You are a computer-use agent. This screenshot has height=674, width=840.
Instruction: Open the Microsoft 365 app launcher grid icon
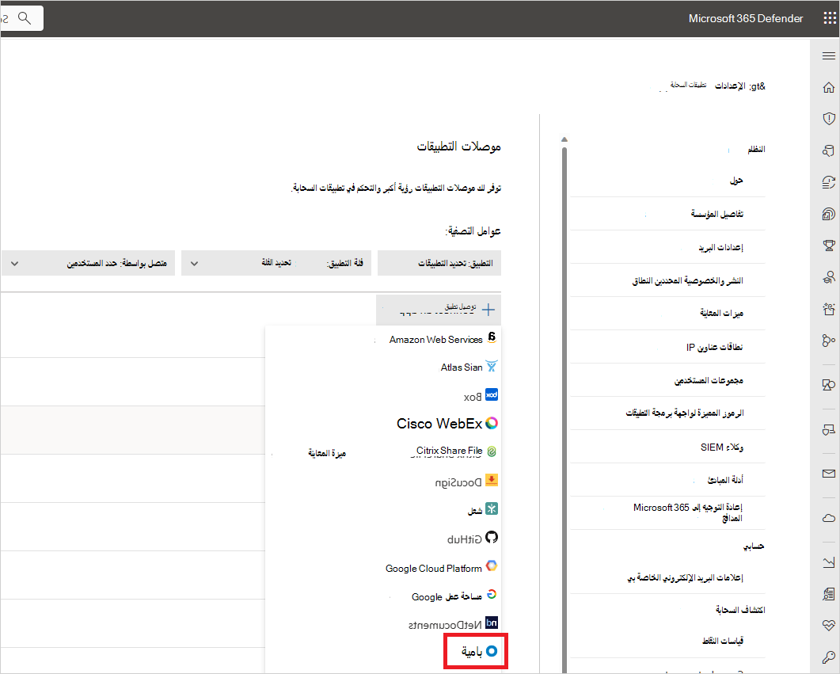coord(830,17)
